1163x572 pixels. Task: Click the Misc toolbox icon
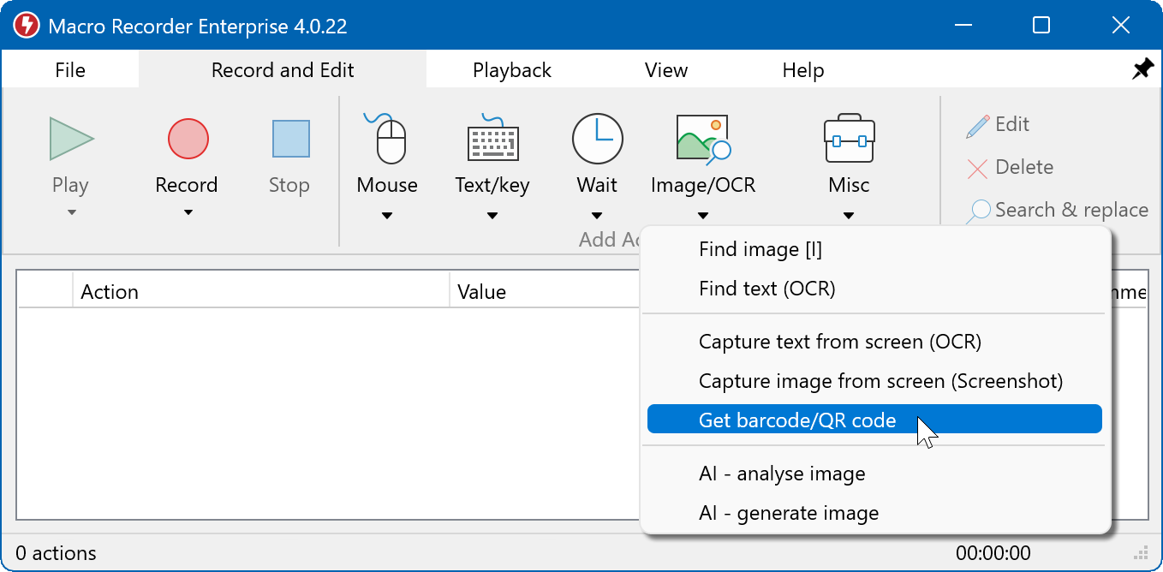[849, 139]
